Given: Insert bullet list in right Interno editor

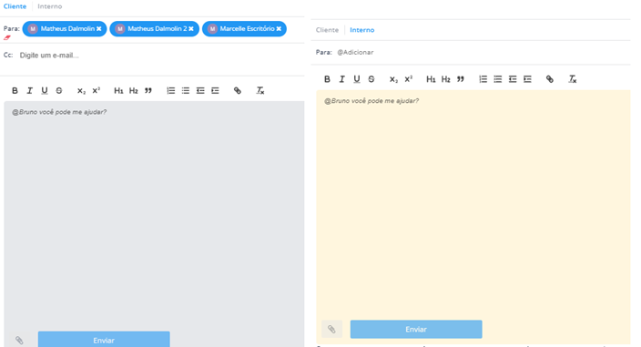Looking at the screenshot, I should coord(498,79).
